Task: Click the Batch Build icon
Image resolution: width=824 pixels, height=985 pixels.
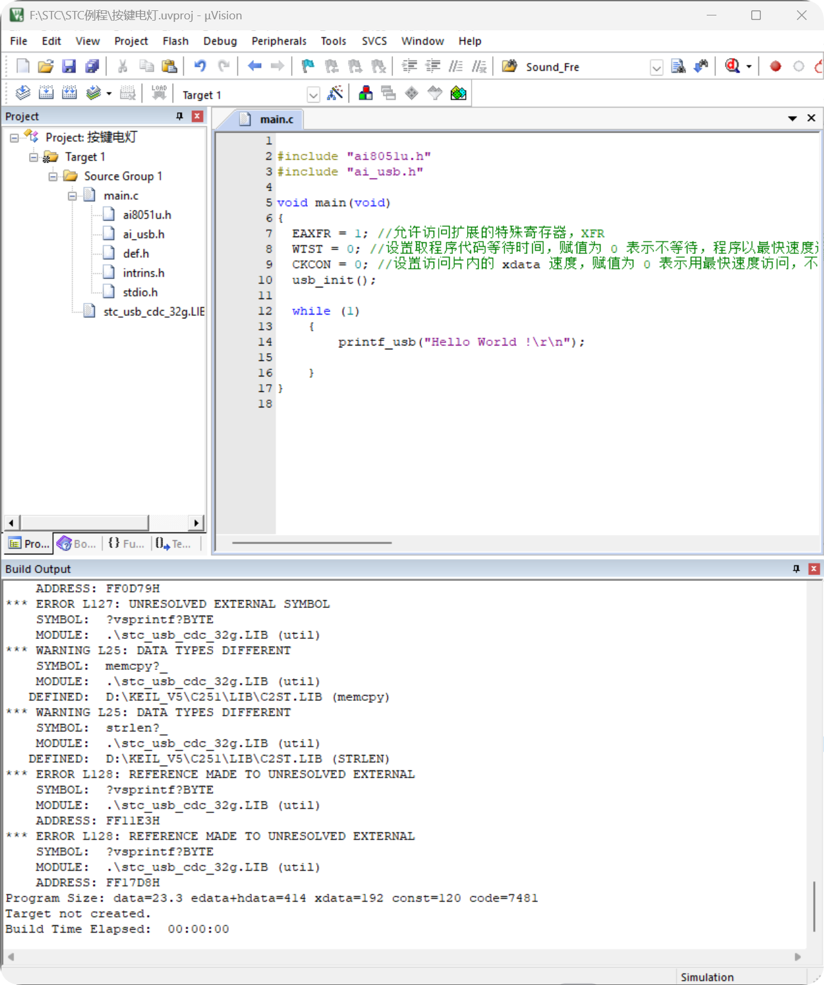Action: click(x=93, y=93)
